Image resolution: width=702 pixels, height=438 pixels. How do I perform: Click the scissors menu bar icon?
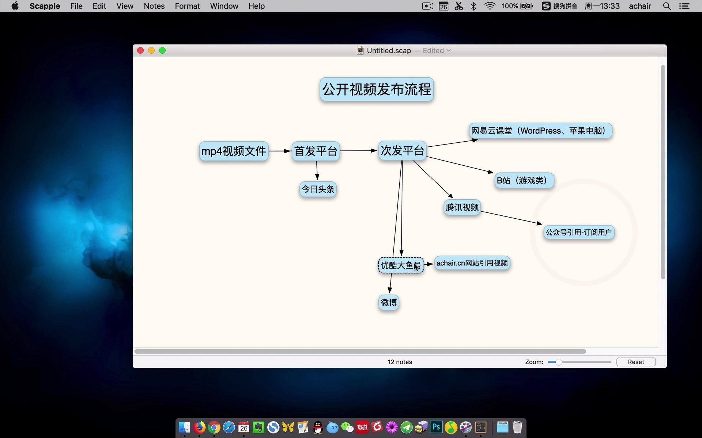(x=458, y=6)
